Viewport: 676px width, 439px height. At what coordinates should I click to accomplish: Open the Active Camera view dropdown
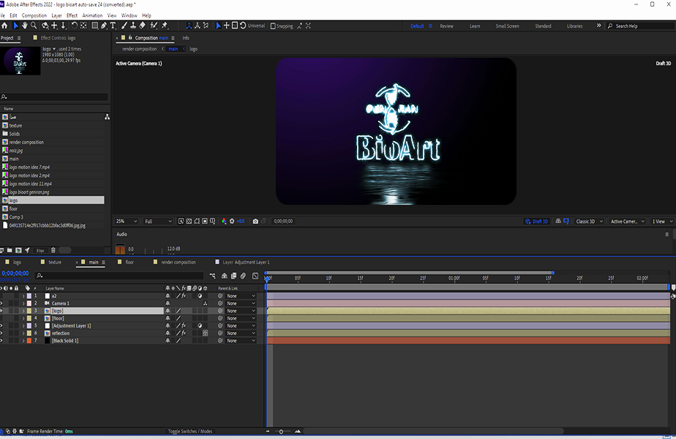point(627,221)
